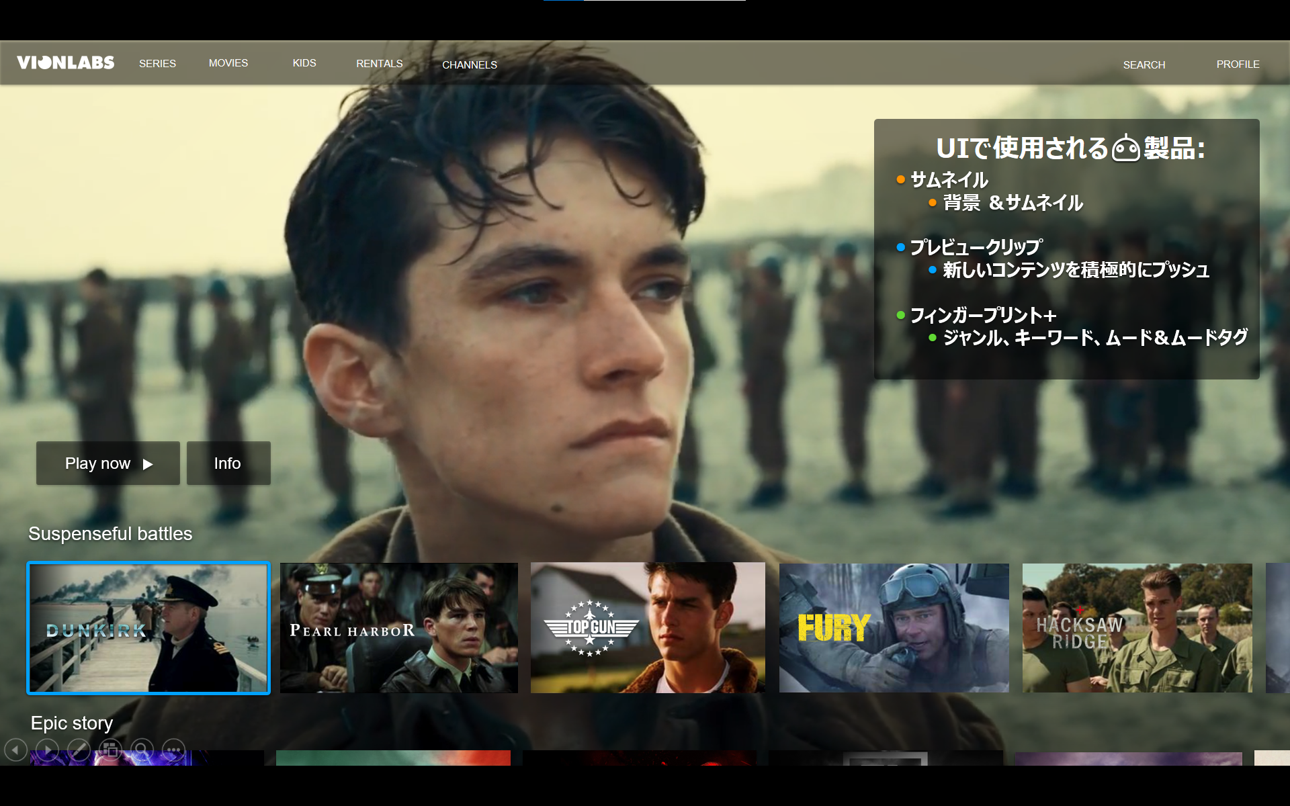Select the Top Gun thumbnail
Viewport: 1290px width, 806px height.
(x=648, y=628)
